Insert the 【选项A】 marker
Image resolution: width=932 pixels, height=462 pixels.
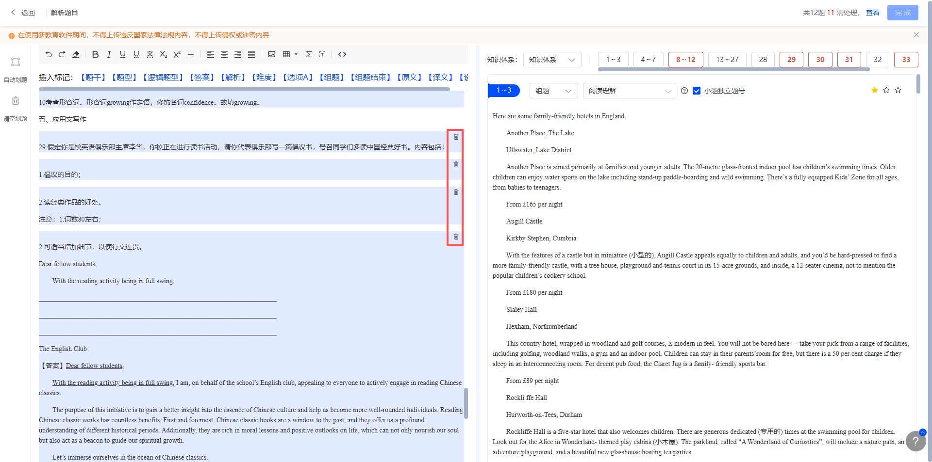298,78
